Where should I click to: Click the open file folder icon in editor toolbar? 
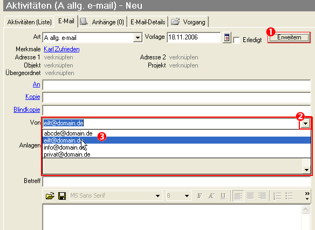(50, 195)
